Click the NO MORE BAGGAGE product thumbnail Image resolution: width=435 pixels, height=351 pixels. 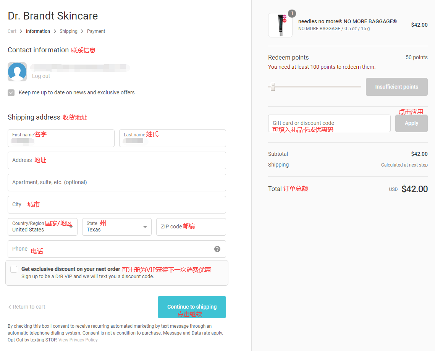pos(280,25)
